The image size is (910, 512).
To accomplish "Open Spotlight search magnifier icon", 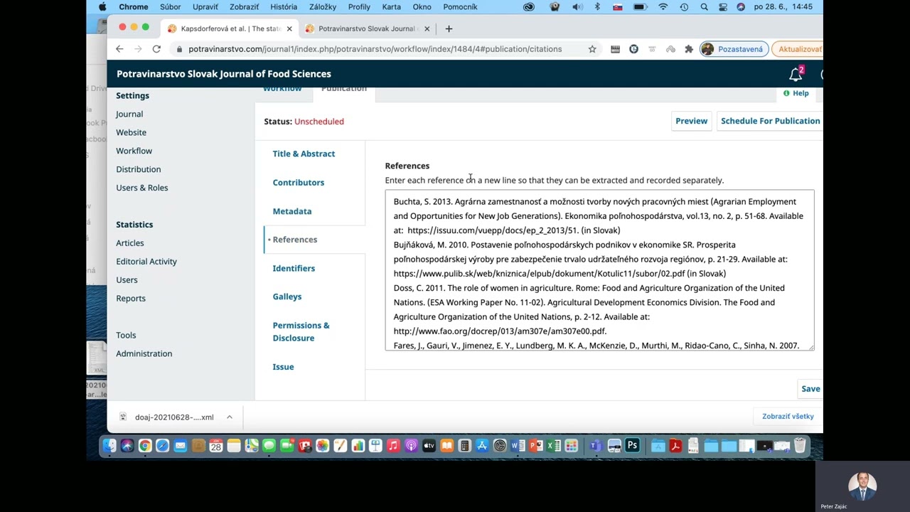I will 704,7.
